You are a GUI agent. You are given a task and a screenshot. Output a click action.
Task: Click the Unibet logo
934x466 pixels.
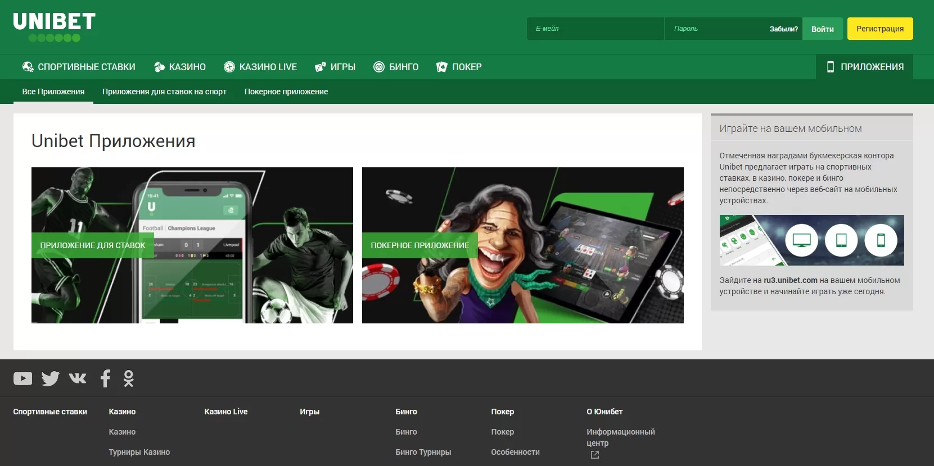point(55,28)
